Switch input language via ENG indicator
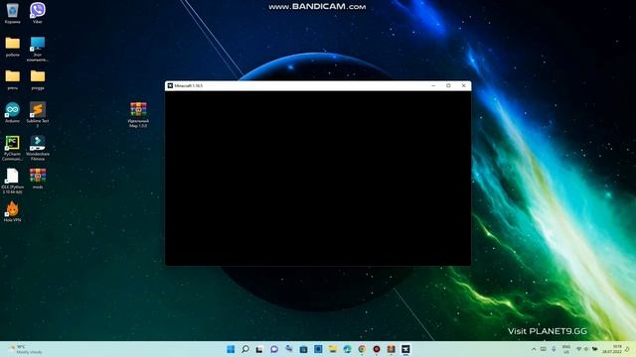 pos(565,349)
